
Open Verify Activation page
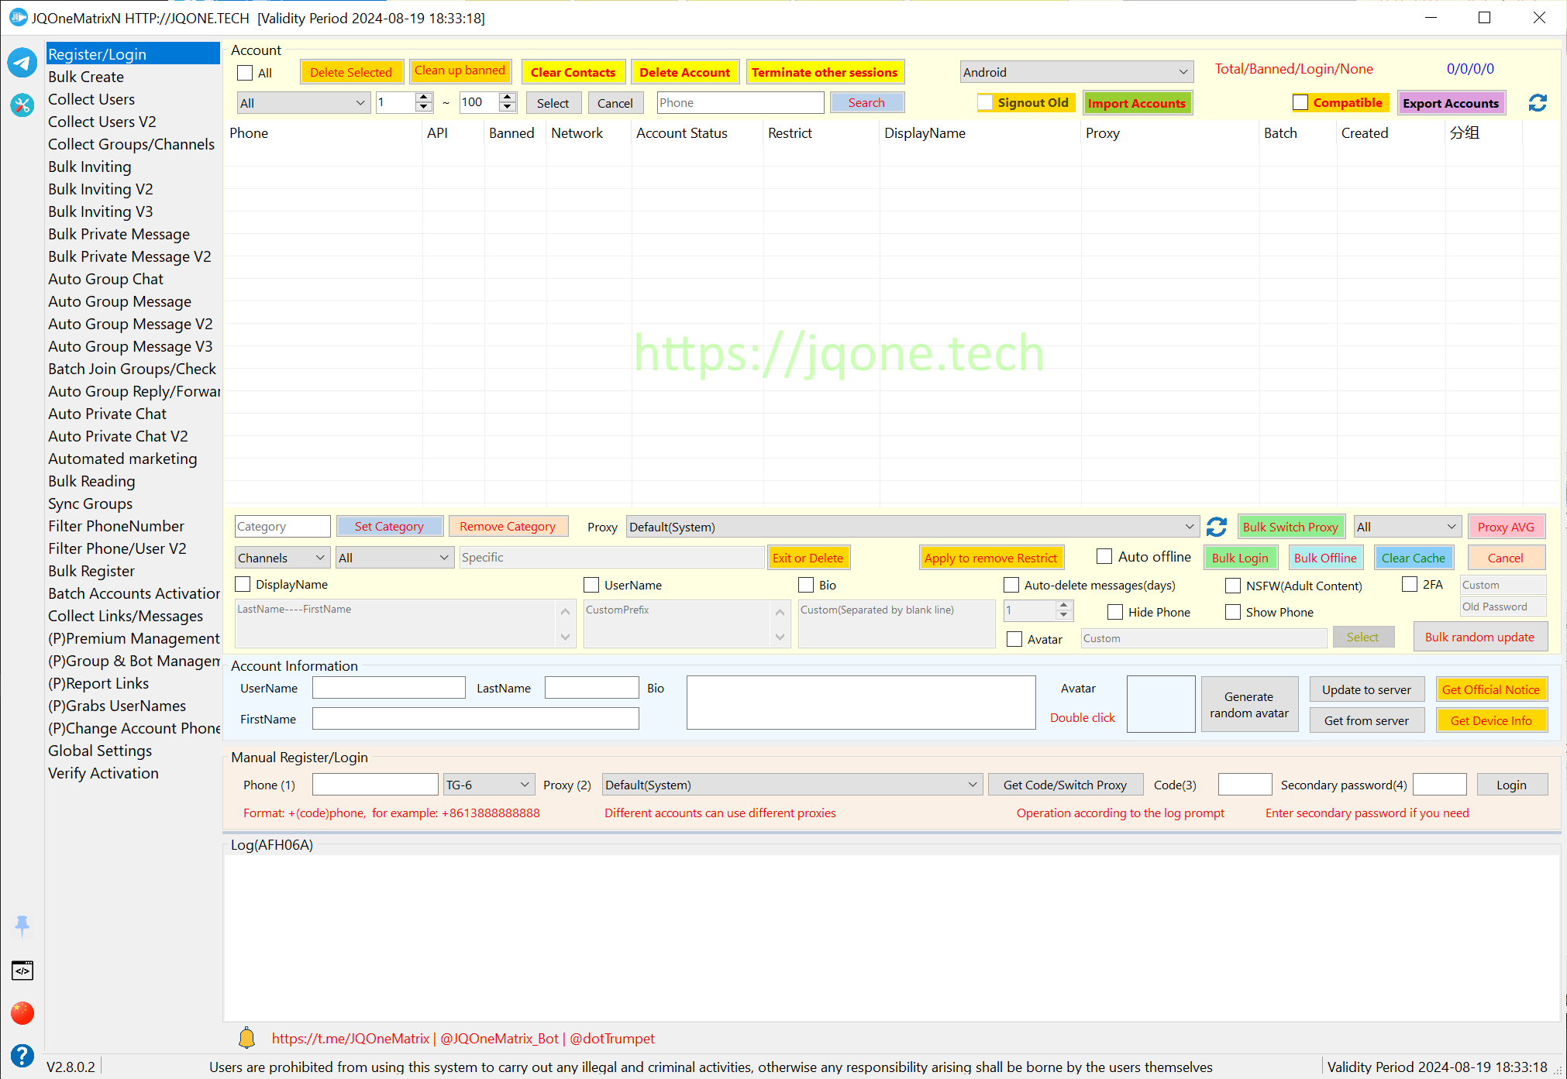pos(103,773)
